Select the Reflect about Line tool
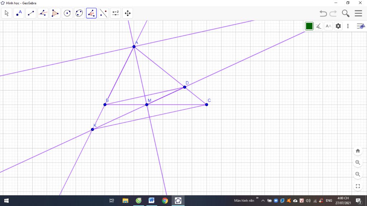The image size is (367, 206). click(104, 13)
